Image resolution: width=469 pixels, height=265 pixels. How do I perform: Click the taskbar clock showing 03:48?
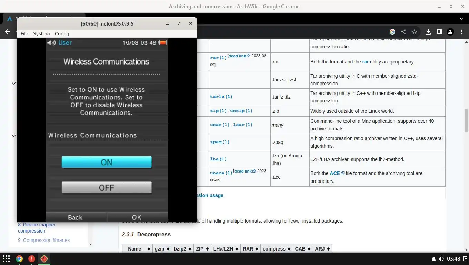(453, 259)
